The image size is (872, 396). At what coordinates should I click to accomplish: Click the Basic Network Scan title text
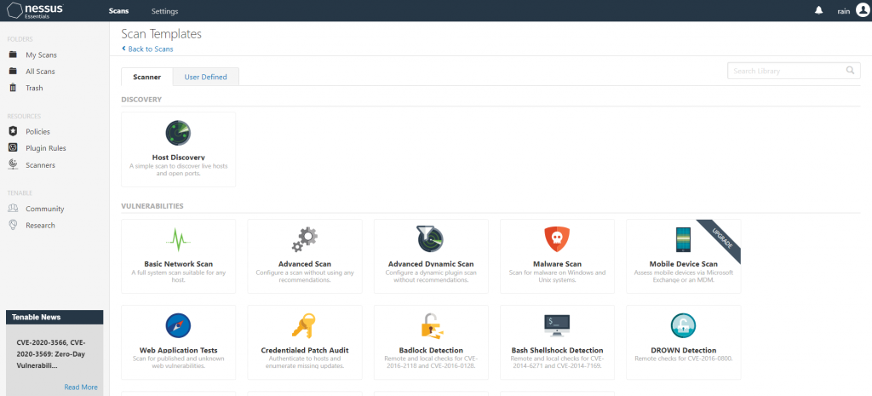179,264
